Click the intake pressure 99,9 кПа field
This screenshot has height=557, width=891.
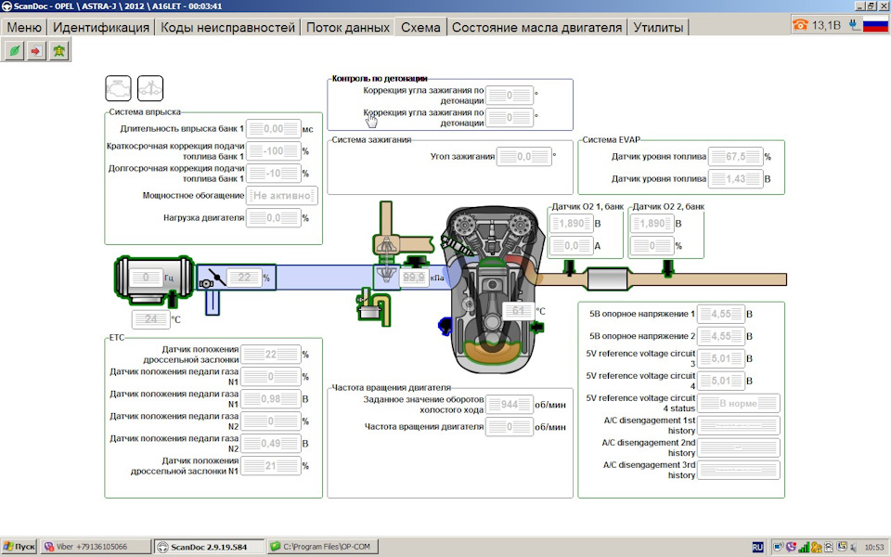(414, 278)
